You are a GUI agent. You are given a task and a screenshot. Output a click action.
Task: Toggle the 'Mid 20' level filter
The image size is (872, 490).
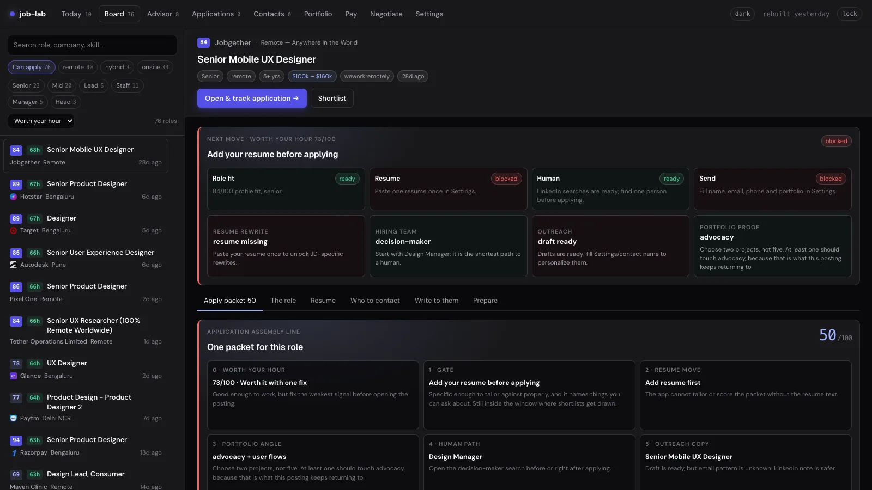point(62,86)
